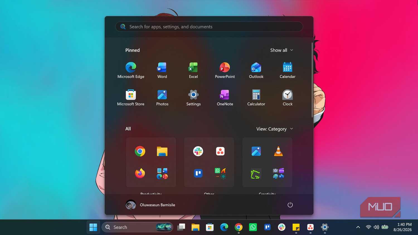Launch VLC in the Creativity category
The height and width of the screenshot is (235, 418).
(x=278, y=151)
